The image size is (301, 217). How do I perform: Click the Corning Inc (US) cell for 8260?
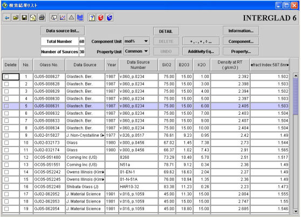85,157
